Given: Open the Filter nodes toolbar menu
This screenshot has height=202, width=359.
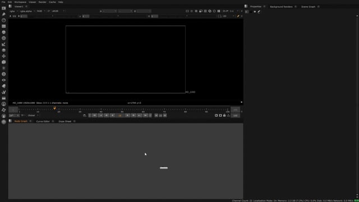Looking at the screenshot, I should point(4,38).
